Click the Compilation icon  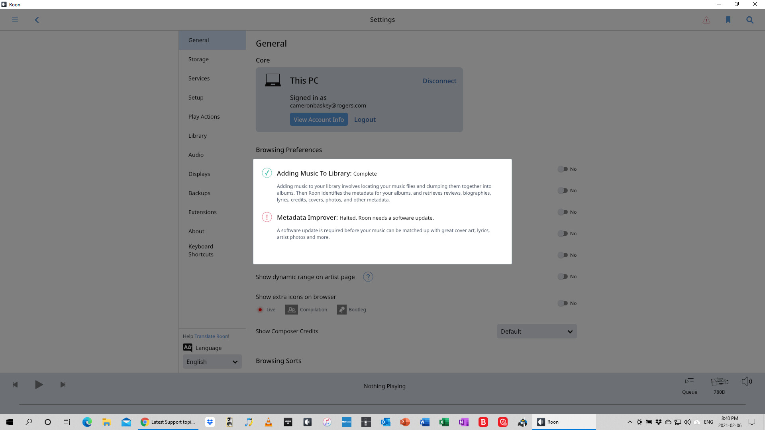click(x=292, y=310)
